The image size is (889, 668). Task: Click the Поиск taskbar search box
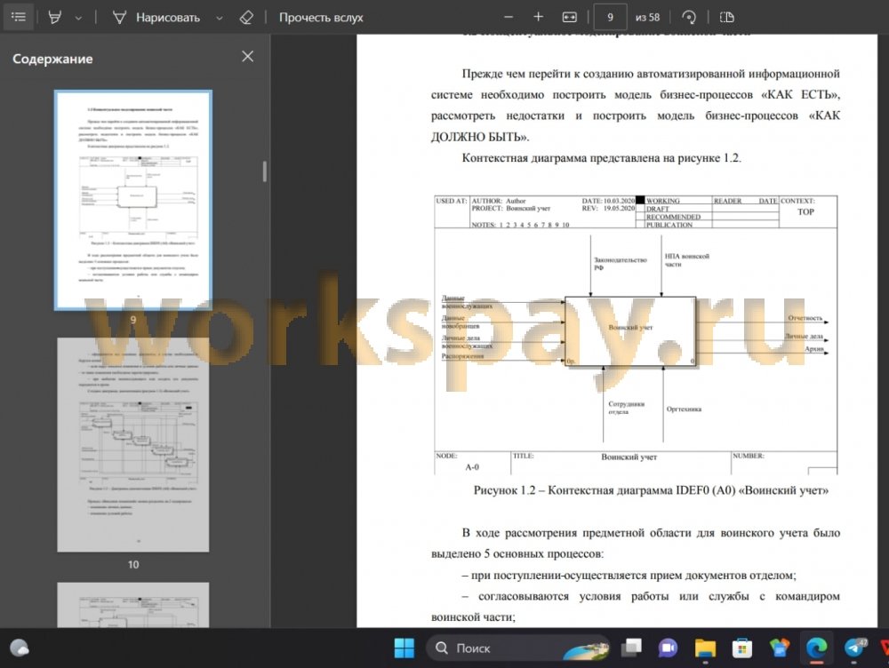click(517, 648)
